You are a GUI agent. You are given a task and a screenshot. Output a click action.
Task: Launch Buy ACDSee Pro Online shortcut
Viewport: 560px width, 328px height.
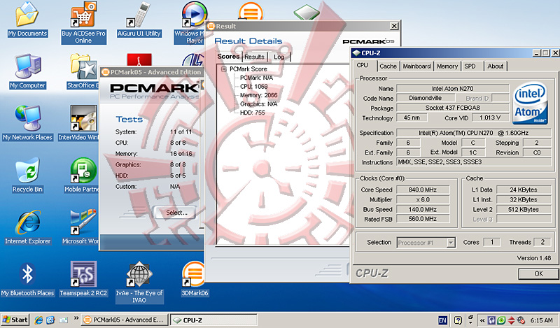[x=83, y=22]
